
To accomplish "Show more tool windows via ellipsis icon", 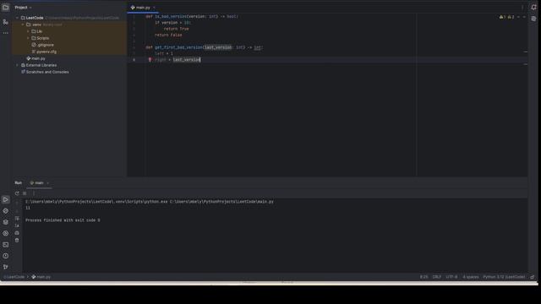I will (6, 33).
